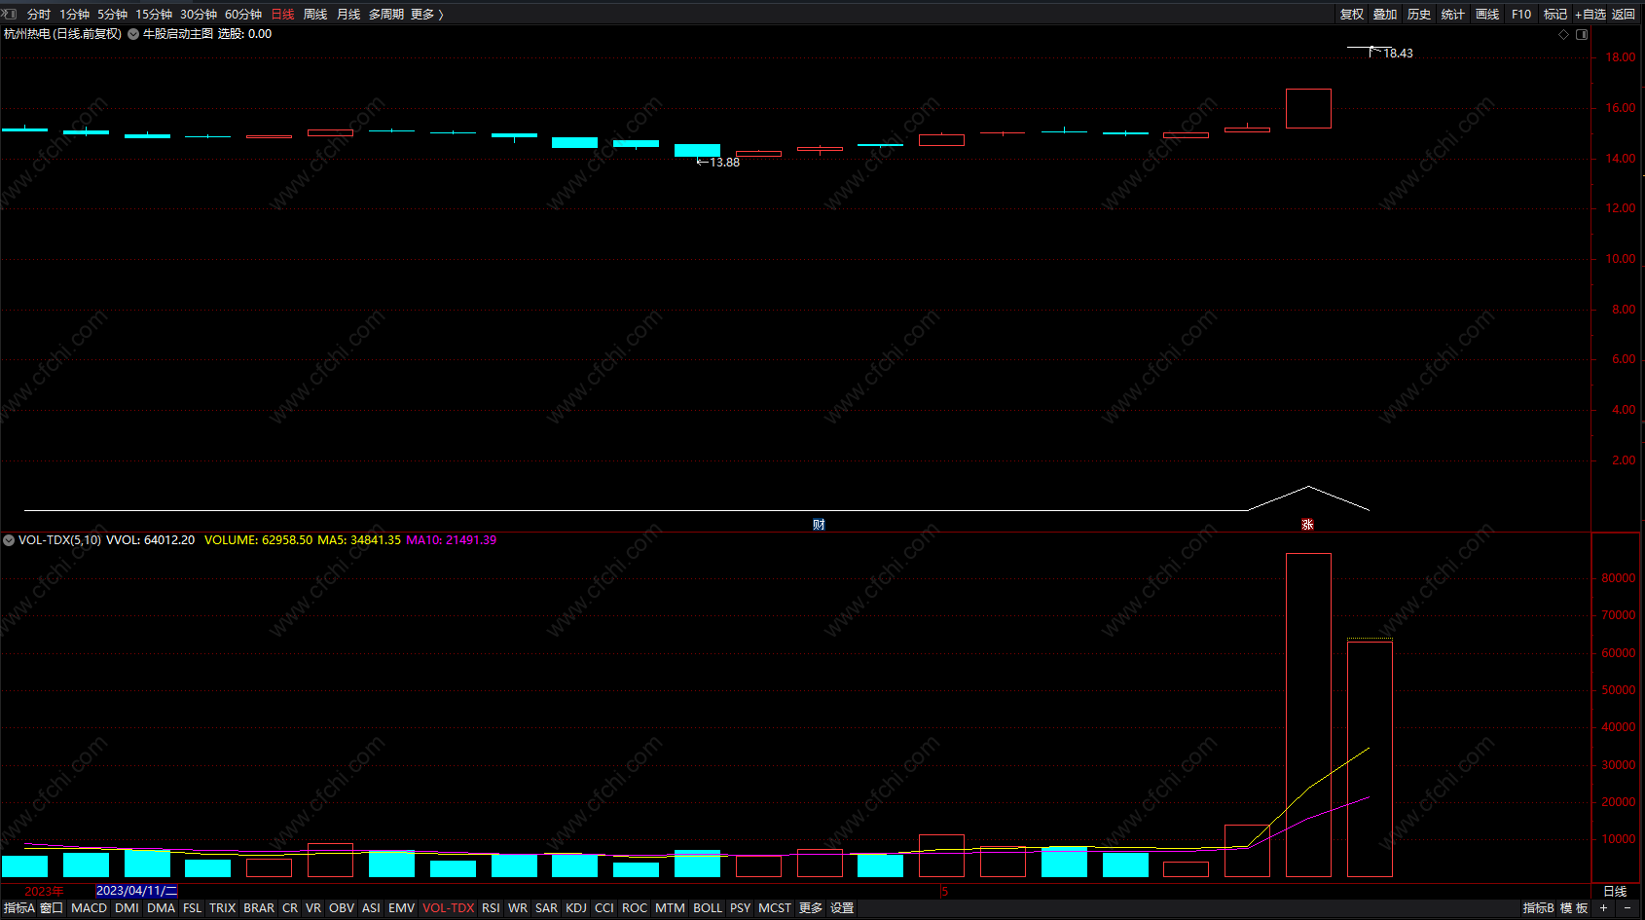Click the 指标A selector at bottom left

point(19,908)
